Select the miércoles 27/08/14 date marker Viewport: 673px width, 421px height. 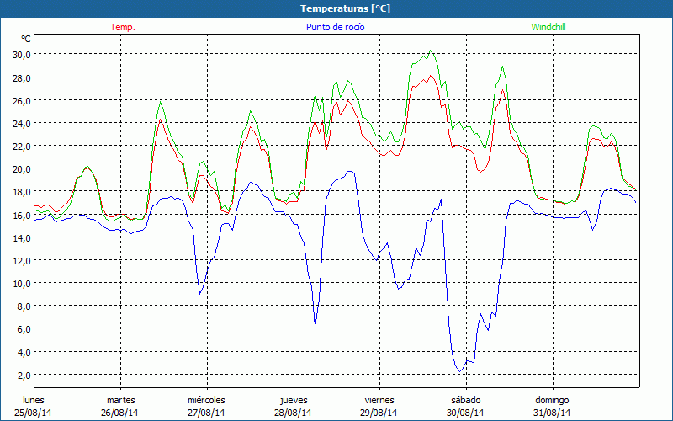[x=206, y=406]
